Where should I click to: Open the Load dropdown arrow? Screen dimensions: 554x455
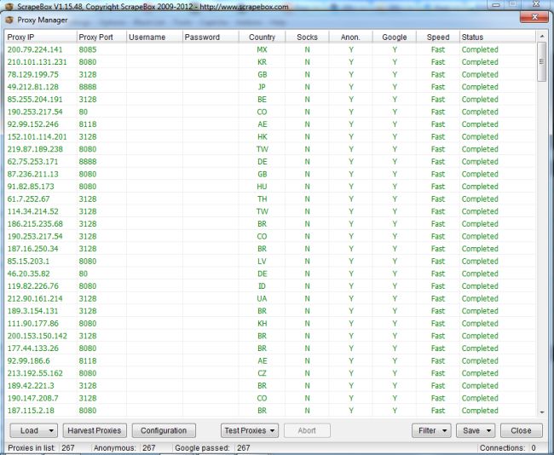pyautogui.click(x=51, y=430)
